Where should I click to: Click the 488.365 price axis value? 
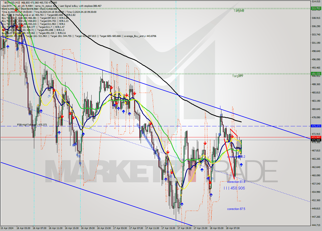pos(316,84)
